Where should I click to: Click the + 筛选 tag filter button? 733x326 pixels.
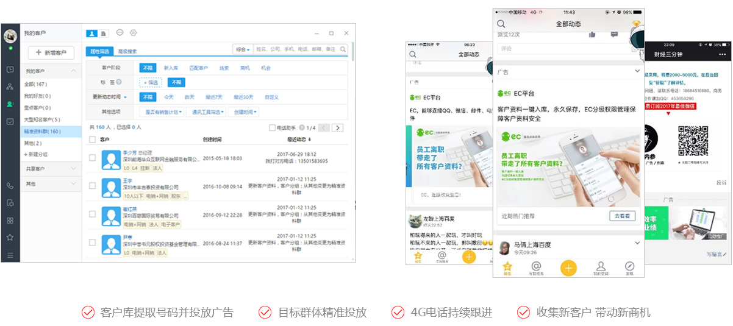151,82
